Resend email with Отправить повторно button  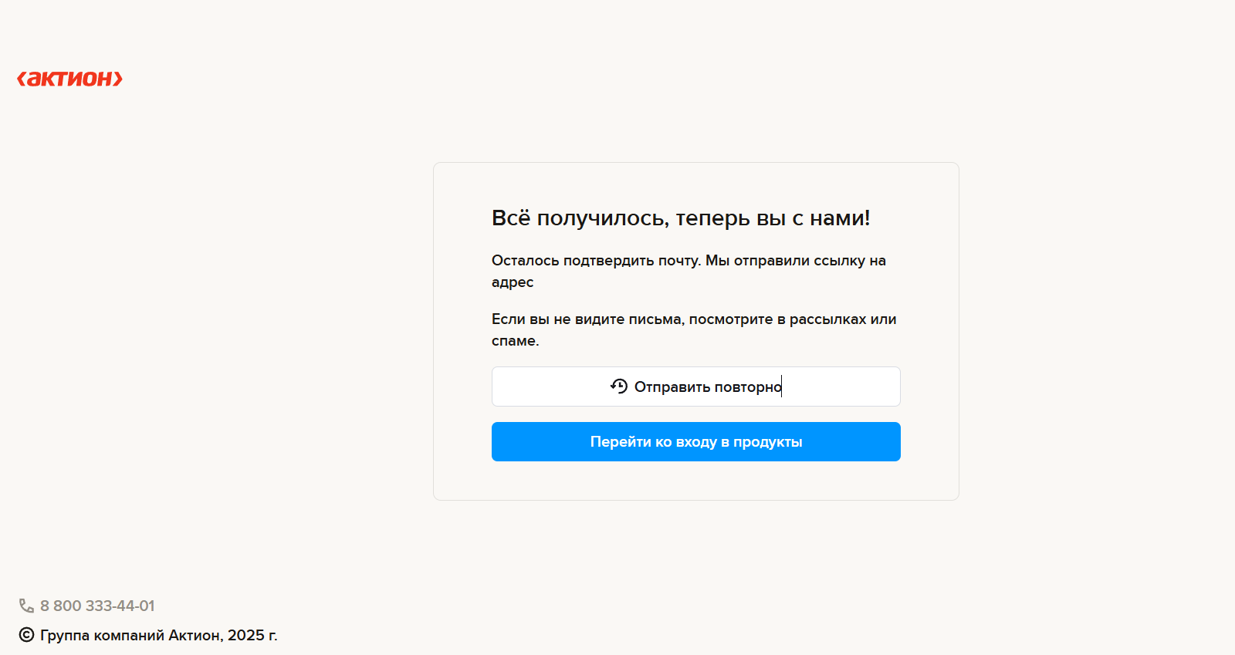click(696, 387)
